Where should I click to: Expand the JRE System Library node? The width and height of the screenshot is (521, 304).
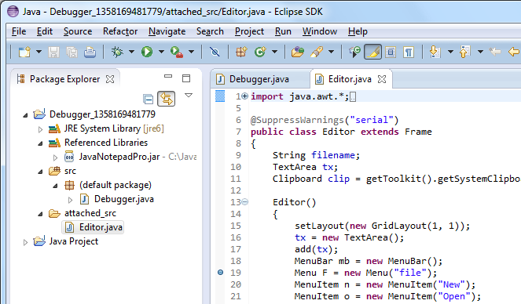40,129
